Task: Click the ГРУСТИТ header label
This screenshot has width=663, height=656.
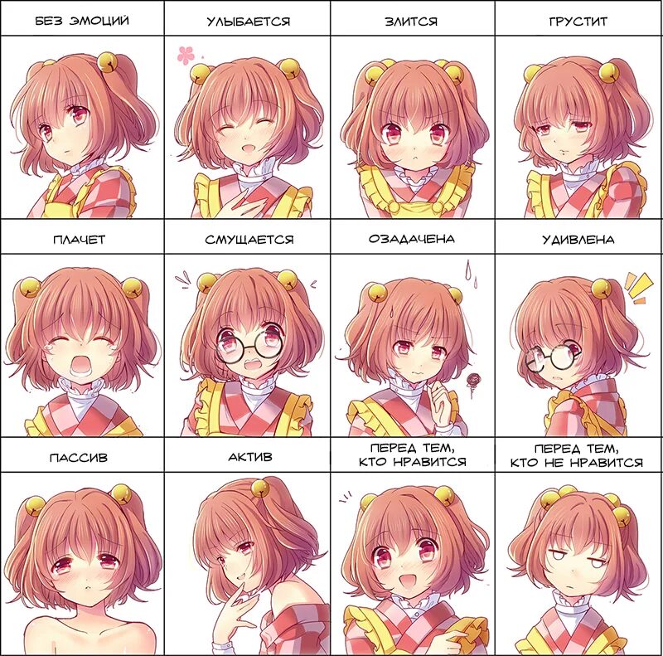Action: [578, 22]
